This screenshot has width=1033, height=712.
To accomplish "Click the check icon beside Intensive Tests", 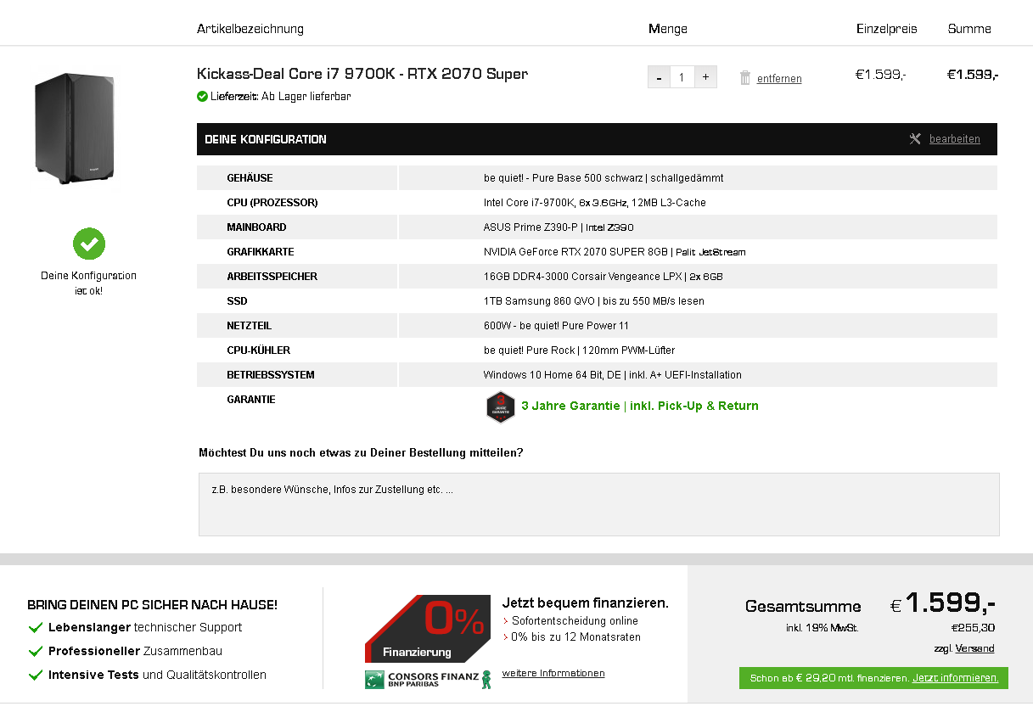I will coord(36,675).
